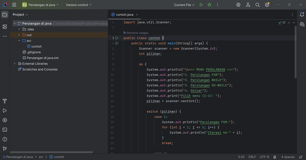
Task: Open the Problems tool window
Action: click(4, 139)
